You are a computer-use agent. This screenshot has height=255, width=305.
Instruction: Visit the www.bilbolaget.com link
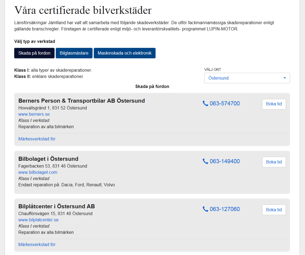tap(38, 172)
